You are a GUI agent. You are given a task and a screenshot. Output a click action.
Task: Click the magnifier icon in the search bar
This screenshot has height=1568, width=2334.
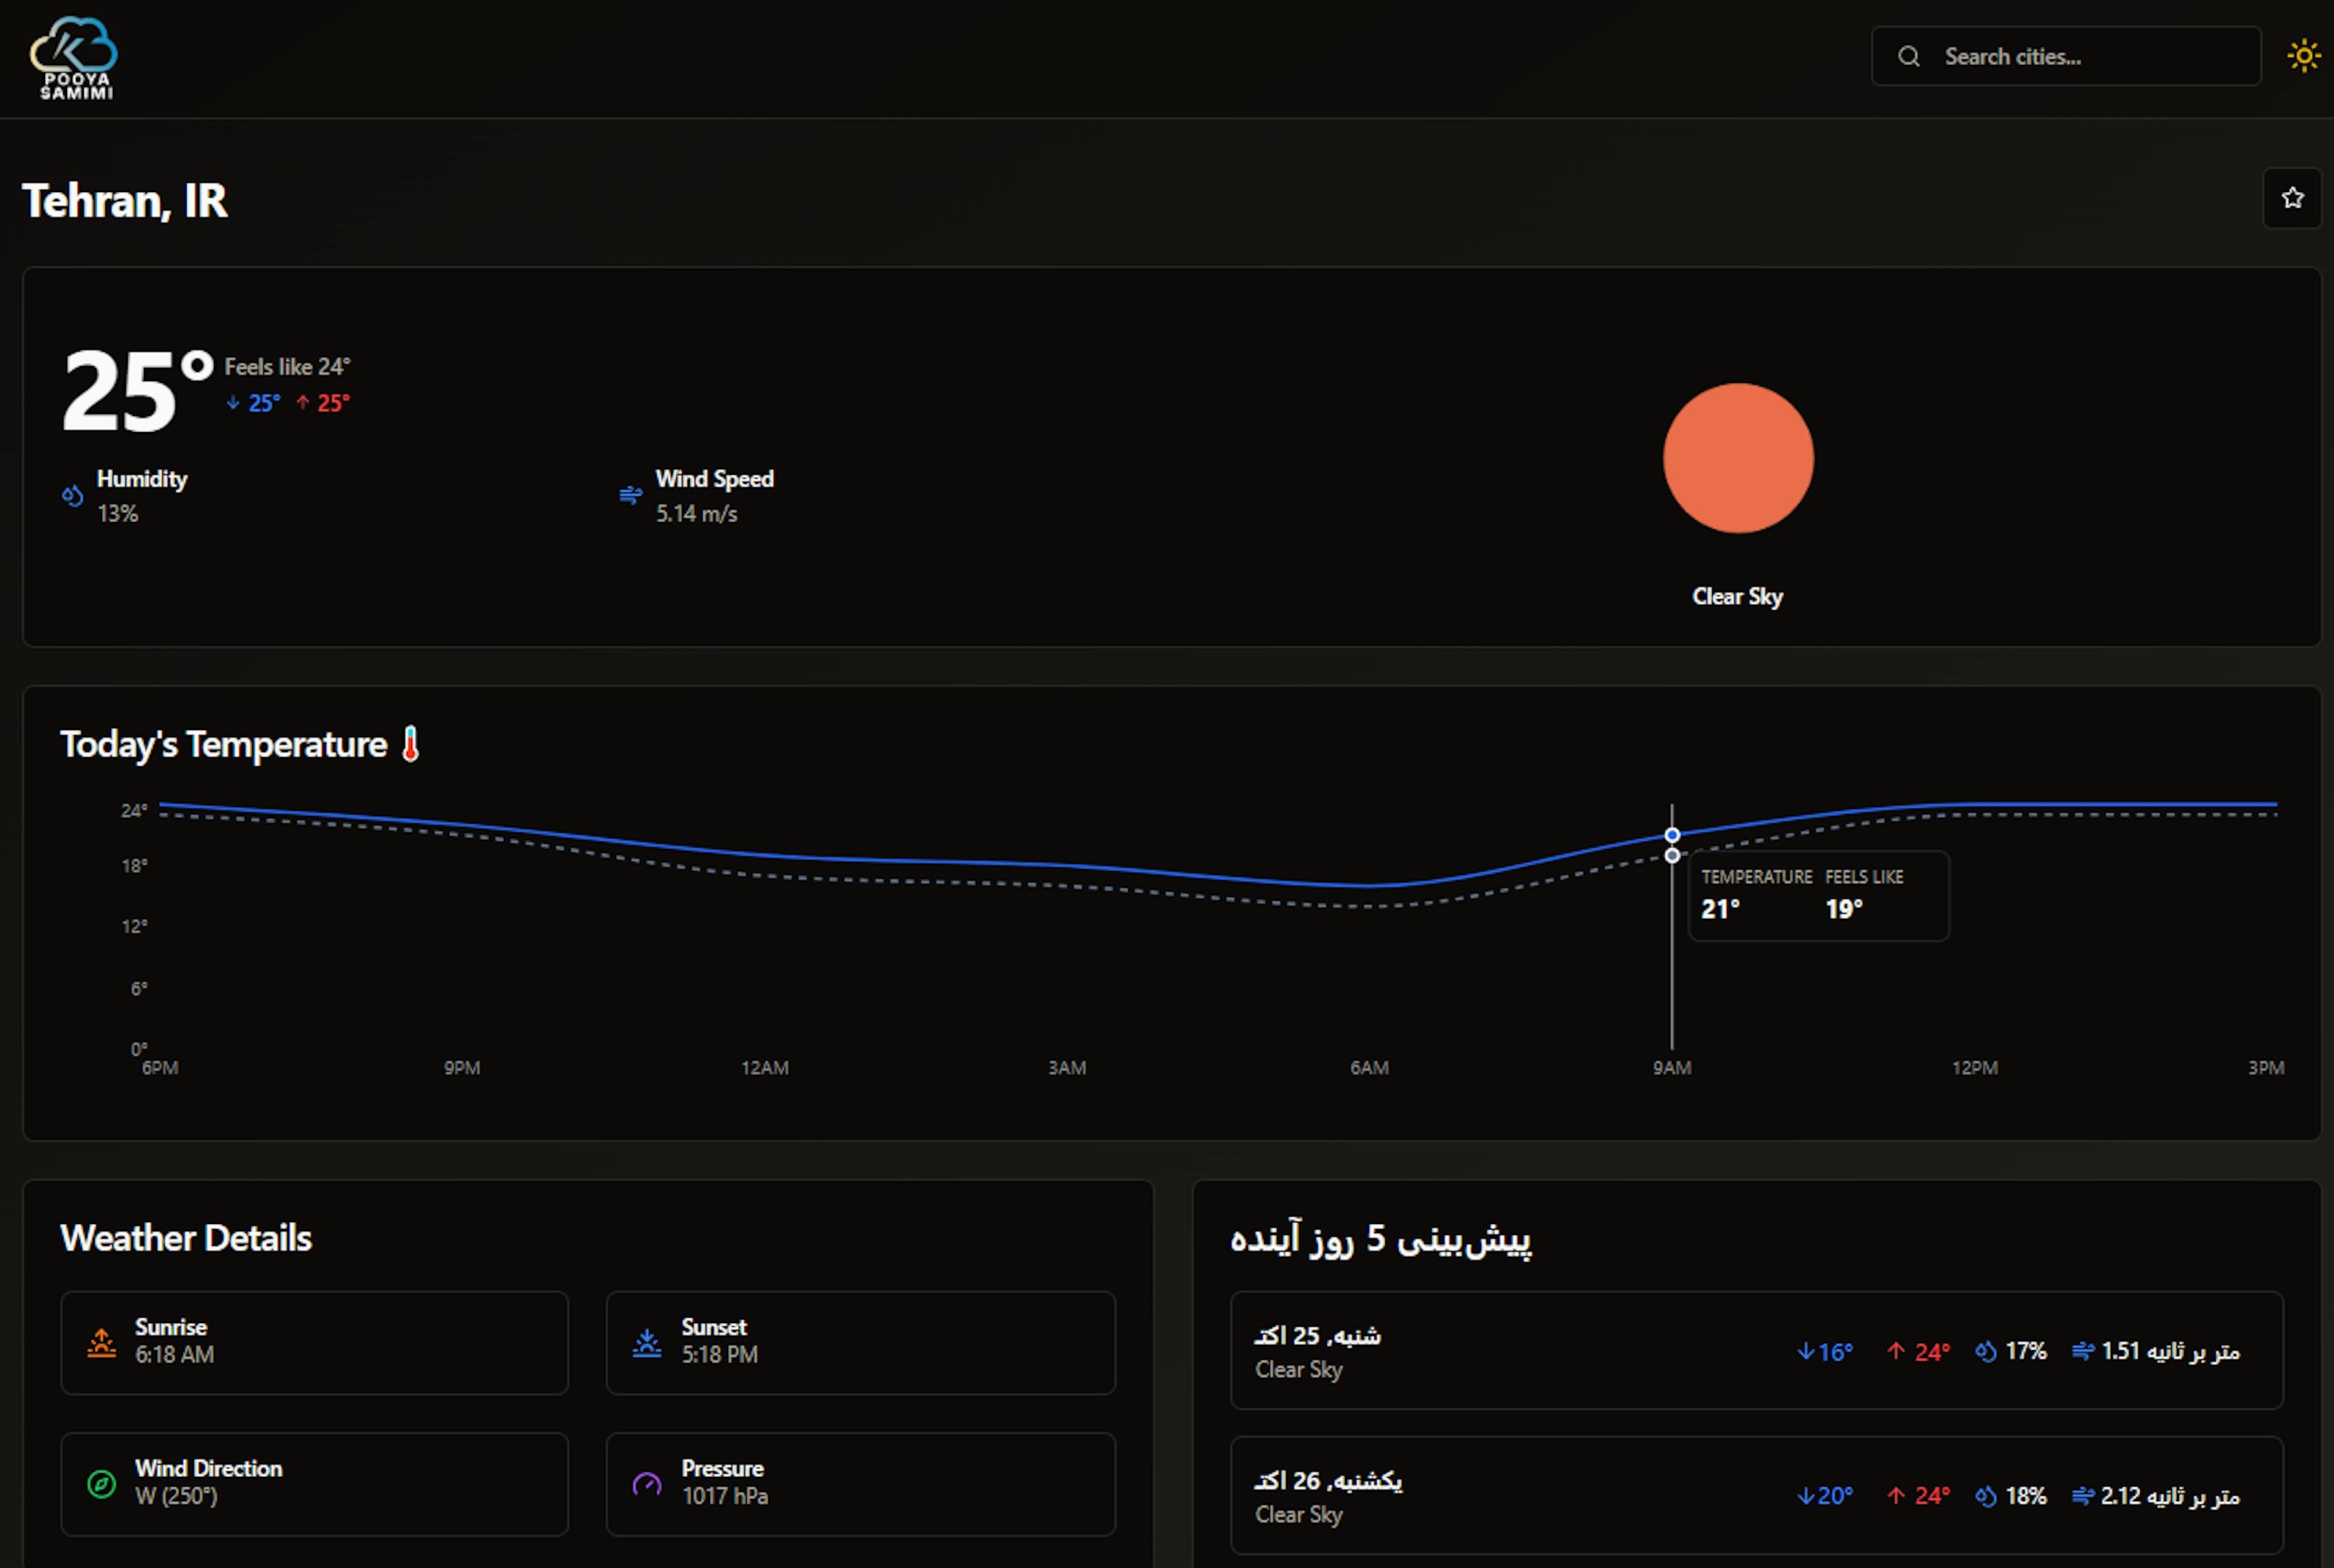point(1910,56)
